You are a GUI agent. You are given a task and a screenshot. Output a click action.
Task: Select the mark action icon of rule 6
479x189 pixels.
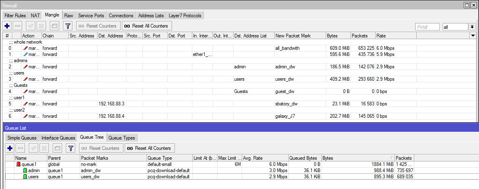(x=26, y=116)
